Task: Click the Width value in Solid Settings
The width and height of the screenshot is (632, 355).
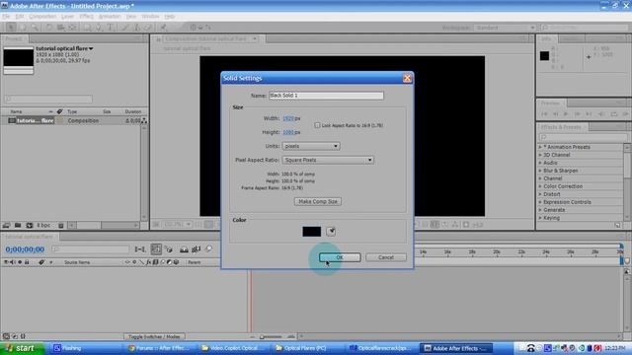Action: pos(287,118)
